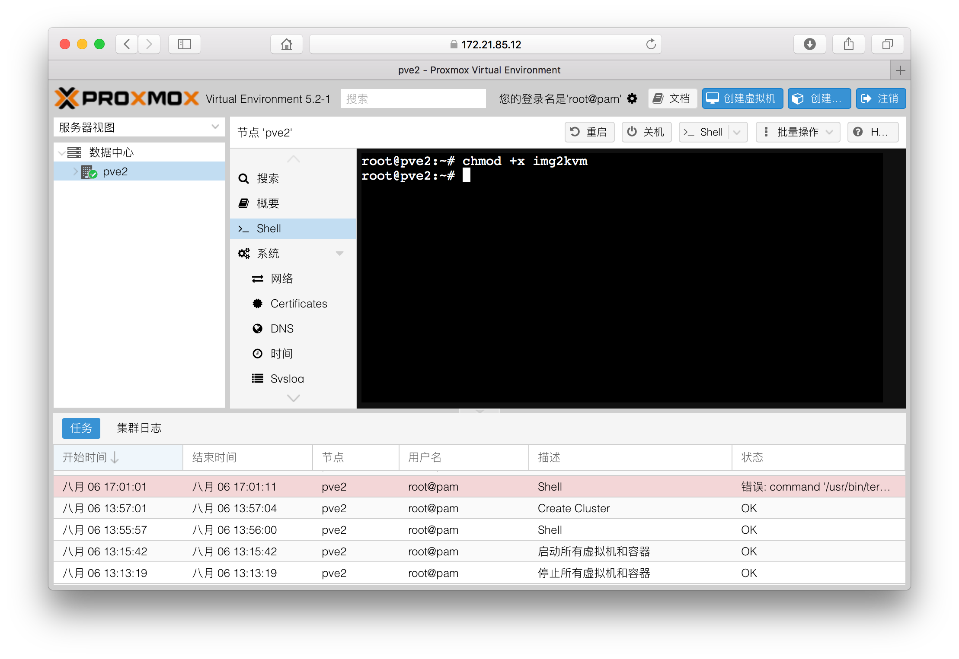Select the pve2 node in the tree

(x=139, y=171)
